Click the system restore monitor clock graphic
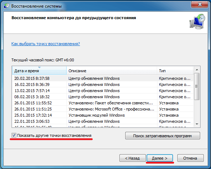The width and height of the screenshot is (211, 169). coord(197,21)
